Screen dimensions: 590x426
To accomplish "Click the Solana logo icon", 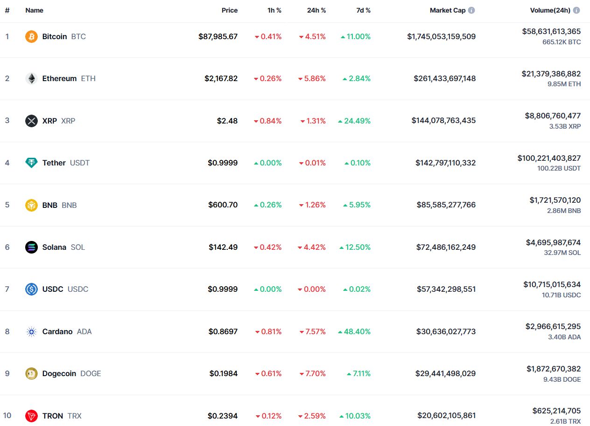I will coord(31,247).
